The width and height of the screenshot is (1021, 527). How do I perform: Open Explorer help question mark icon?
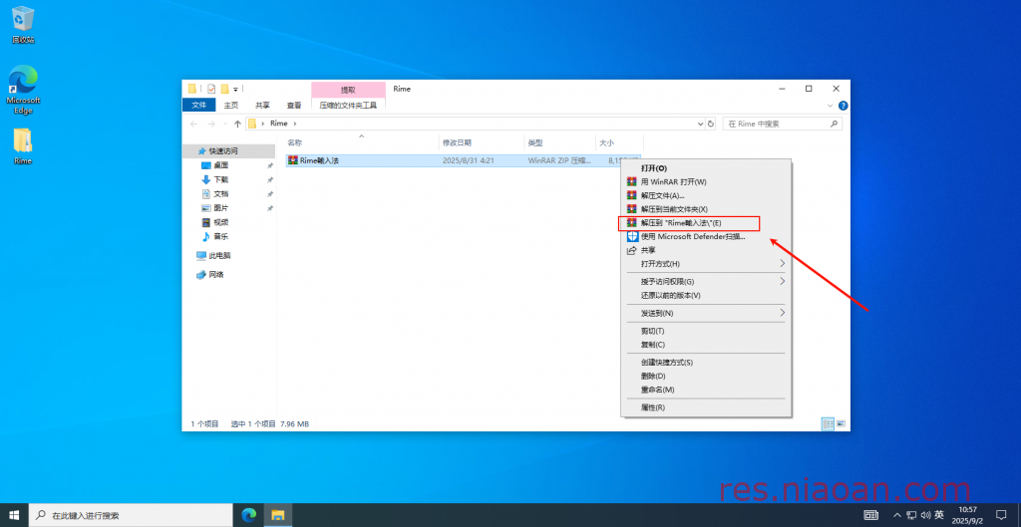(x=843, y=106)
